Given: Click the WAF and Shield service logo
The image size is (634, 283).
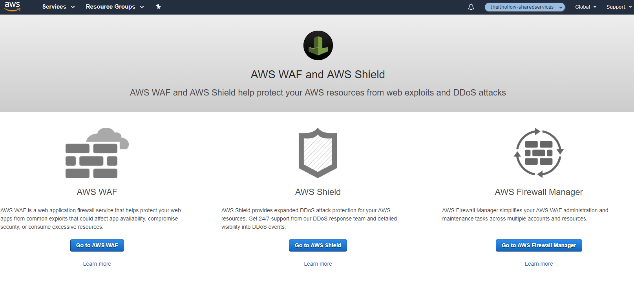Looking at the screenshot, I should click(x=318, y=45).
